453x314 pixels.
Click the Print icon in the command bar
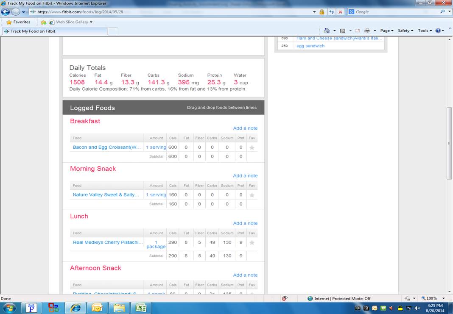tap(367, 31)
